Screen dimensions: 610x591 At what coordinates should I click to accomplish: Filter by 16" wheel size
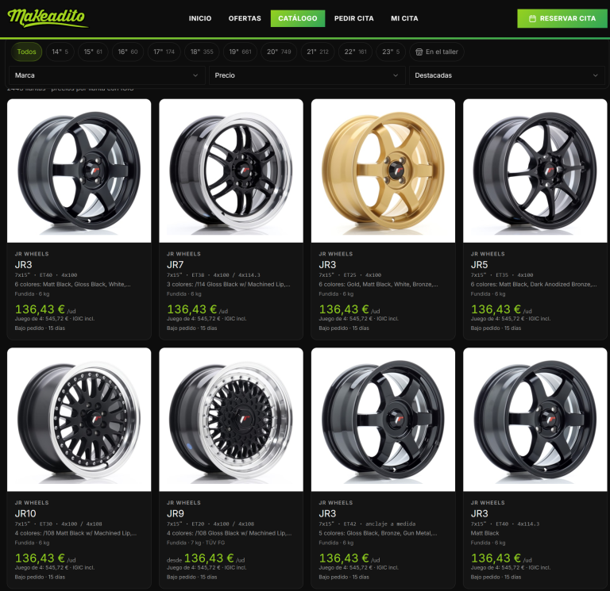[128, 52]
